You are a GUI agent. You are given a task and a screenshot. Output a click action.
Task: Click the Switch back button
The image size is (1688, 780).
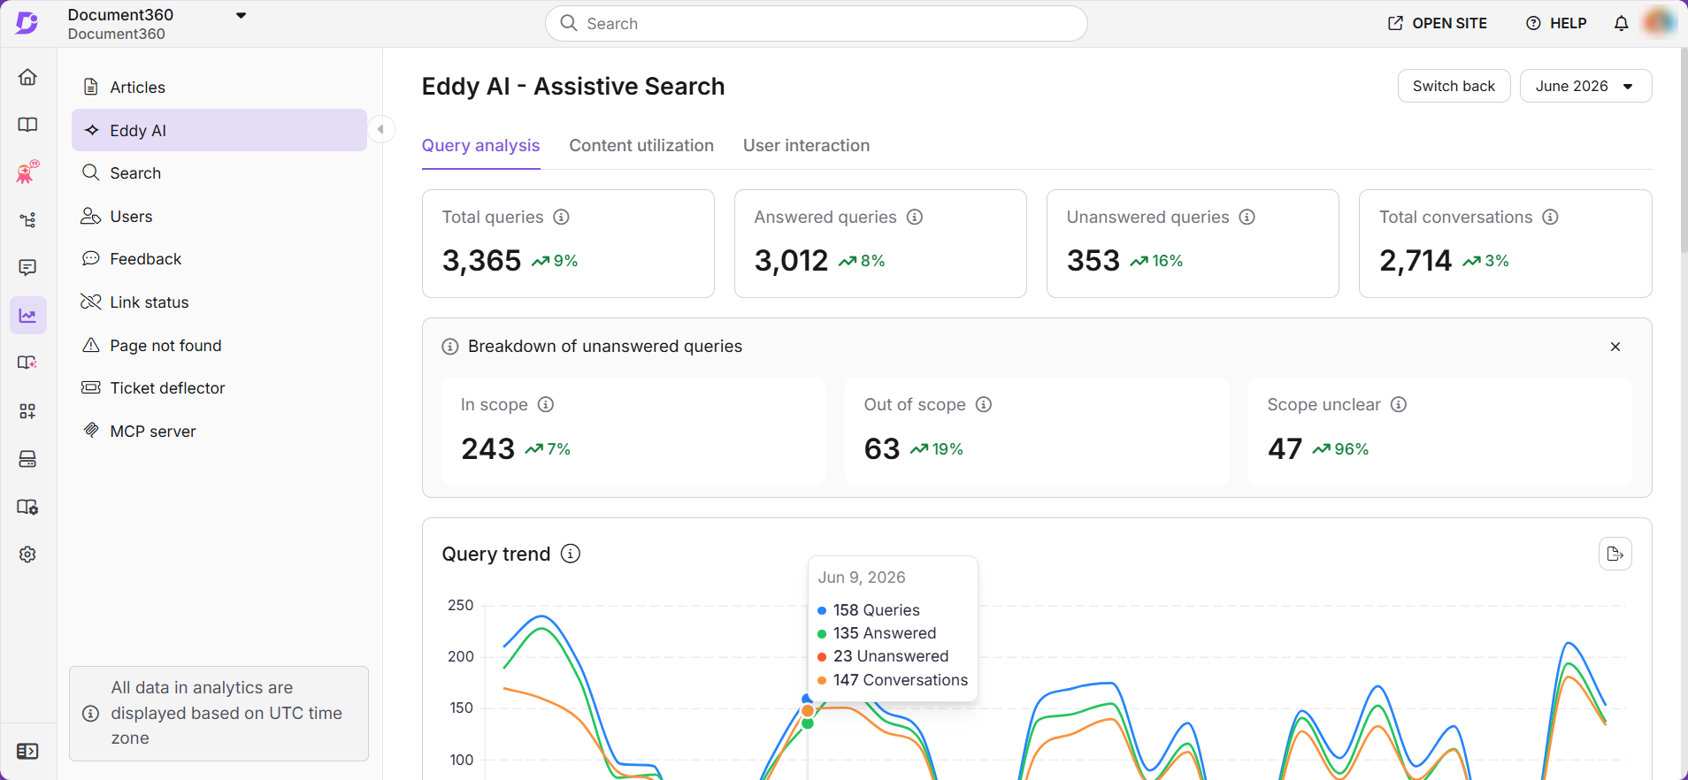(x=1454, y=86)
